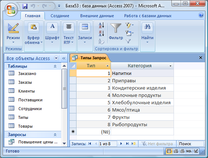This screenshot has height=158, width=208.
Task: Sort ascending А to Я
Action: click(101, 25)
